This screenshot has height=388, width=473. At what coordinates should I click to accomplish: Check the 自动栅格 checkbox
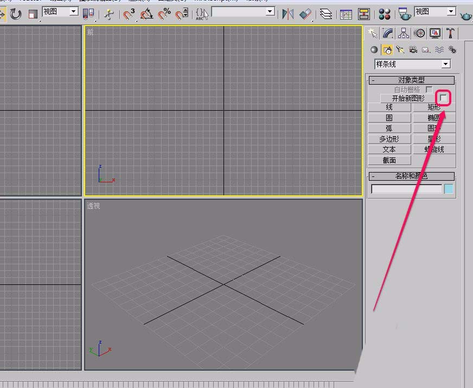click(x=429, y=90)
